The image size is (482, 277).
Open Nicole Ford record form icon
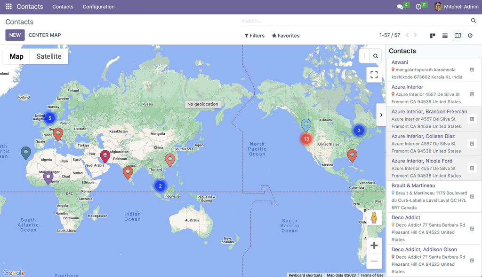(x=472, y=168)
